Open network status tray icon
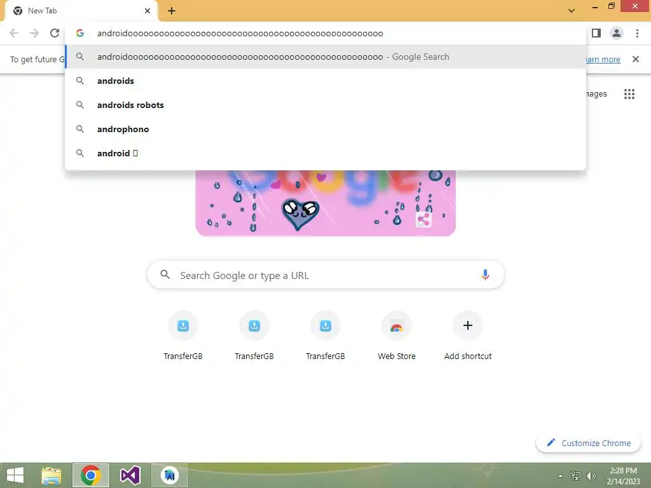The width and height of the screenshot is (651, 488). pos(576,475)
